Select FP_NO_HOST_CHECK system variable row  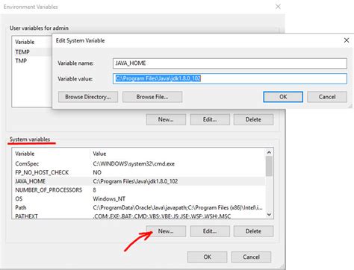[x=138, y=172]
